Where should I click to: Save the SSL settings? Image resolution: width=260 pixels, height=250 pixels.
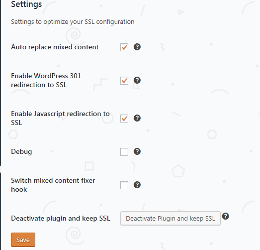(23, 240)
